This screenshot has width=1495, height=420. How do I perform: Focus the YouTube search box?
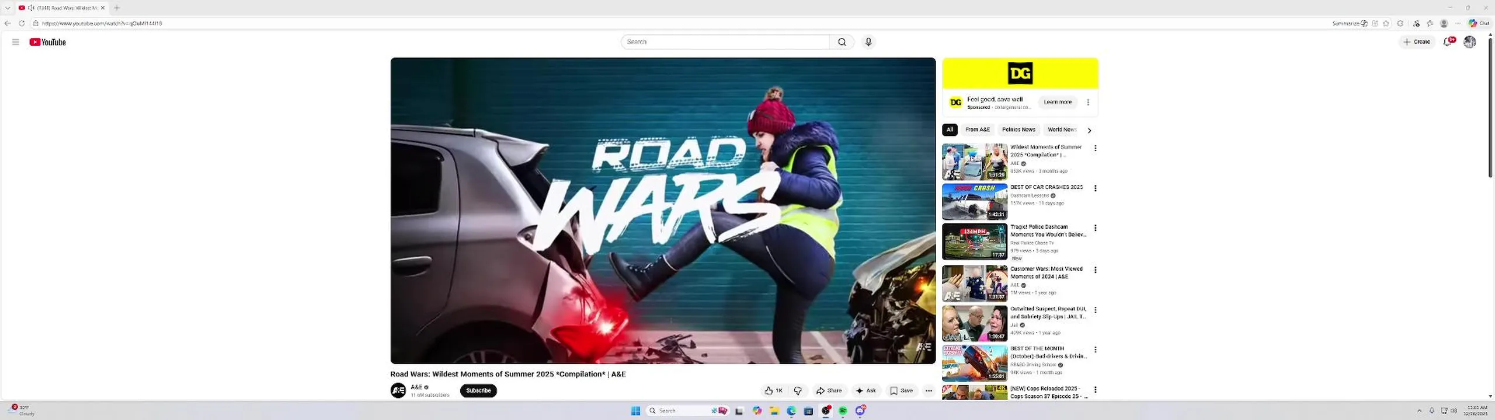[725, 42]
